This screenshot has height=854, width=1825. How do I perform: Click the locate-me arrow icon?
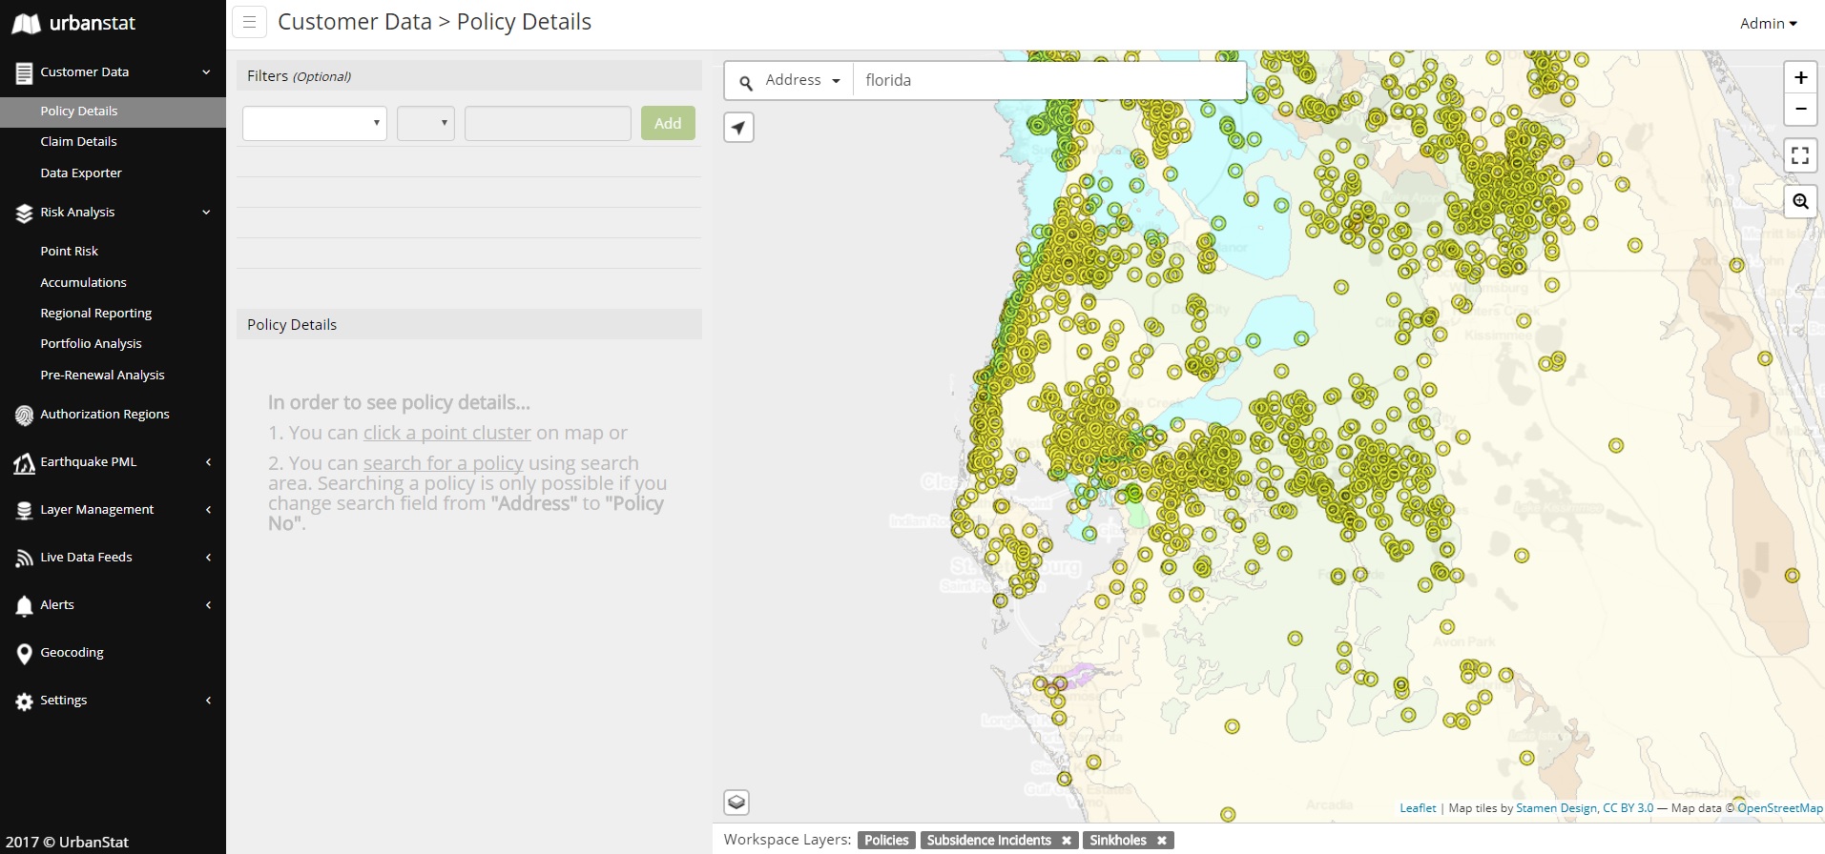[x=738, y=127]
